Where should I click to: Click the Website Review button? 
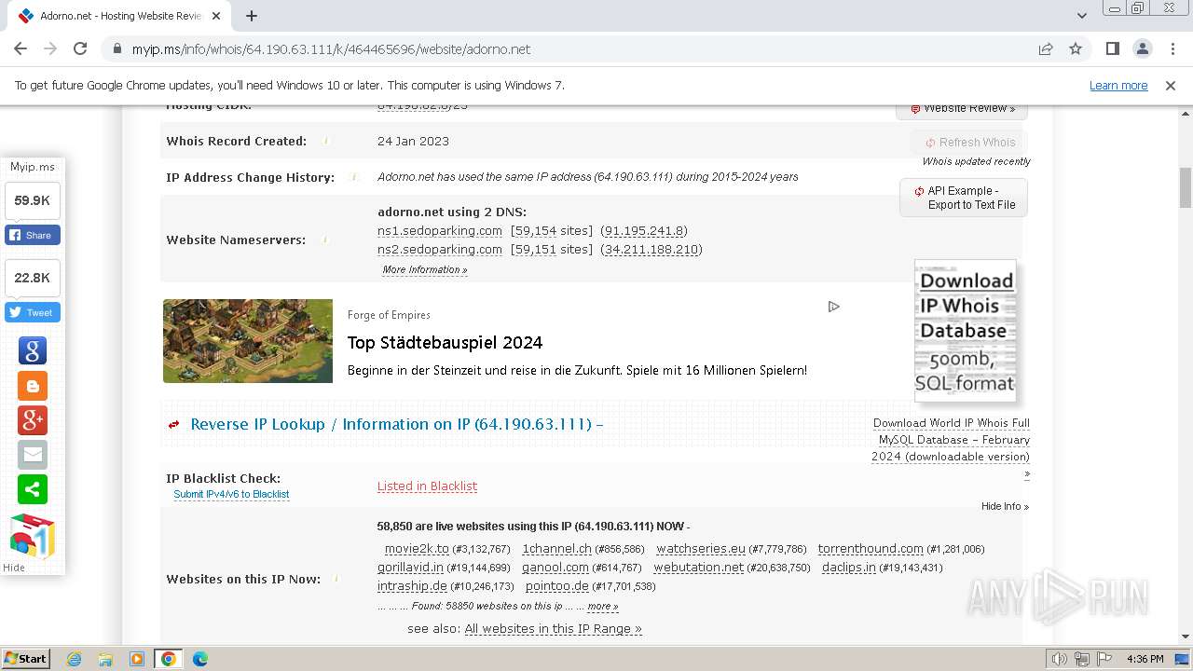[x=962, y=108]
